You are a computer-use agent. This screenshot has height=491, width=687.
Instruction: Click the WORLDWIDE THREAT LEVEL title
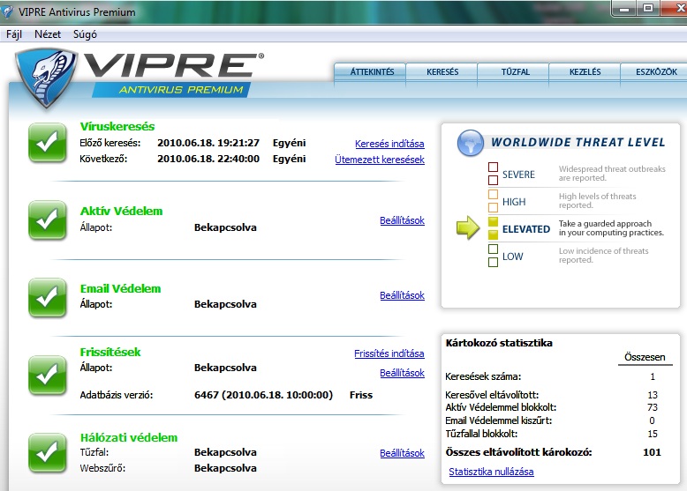coord(578,143)
